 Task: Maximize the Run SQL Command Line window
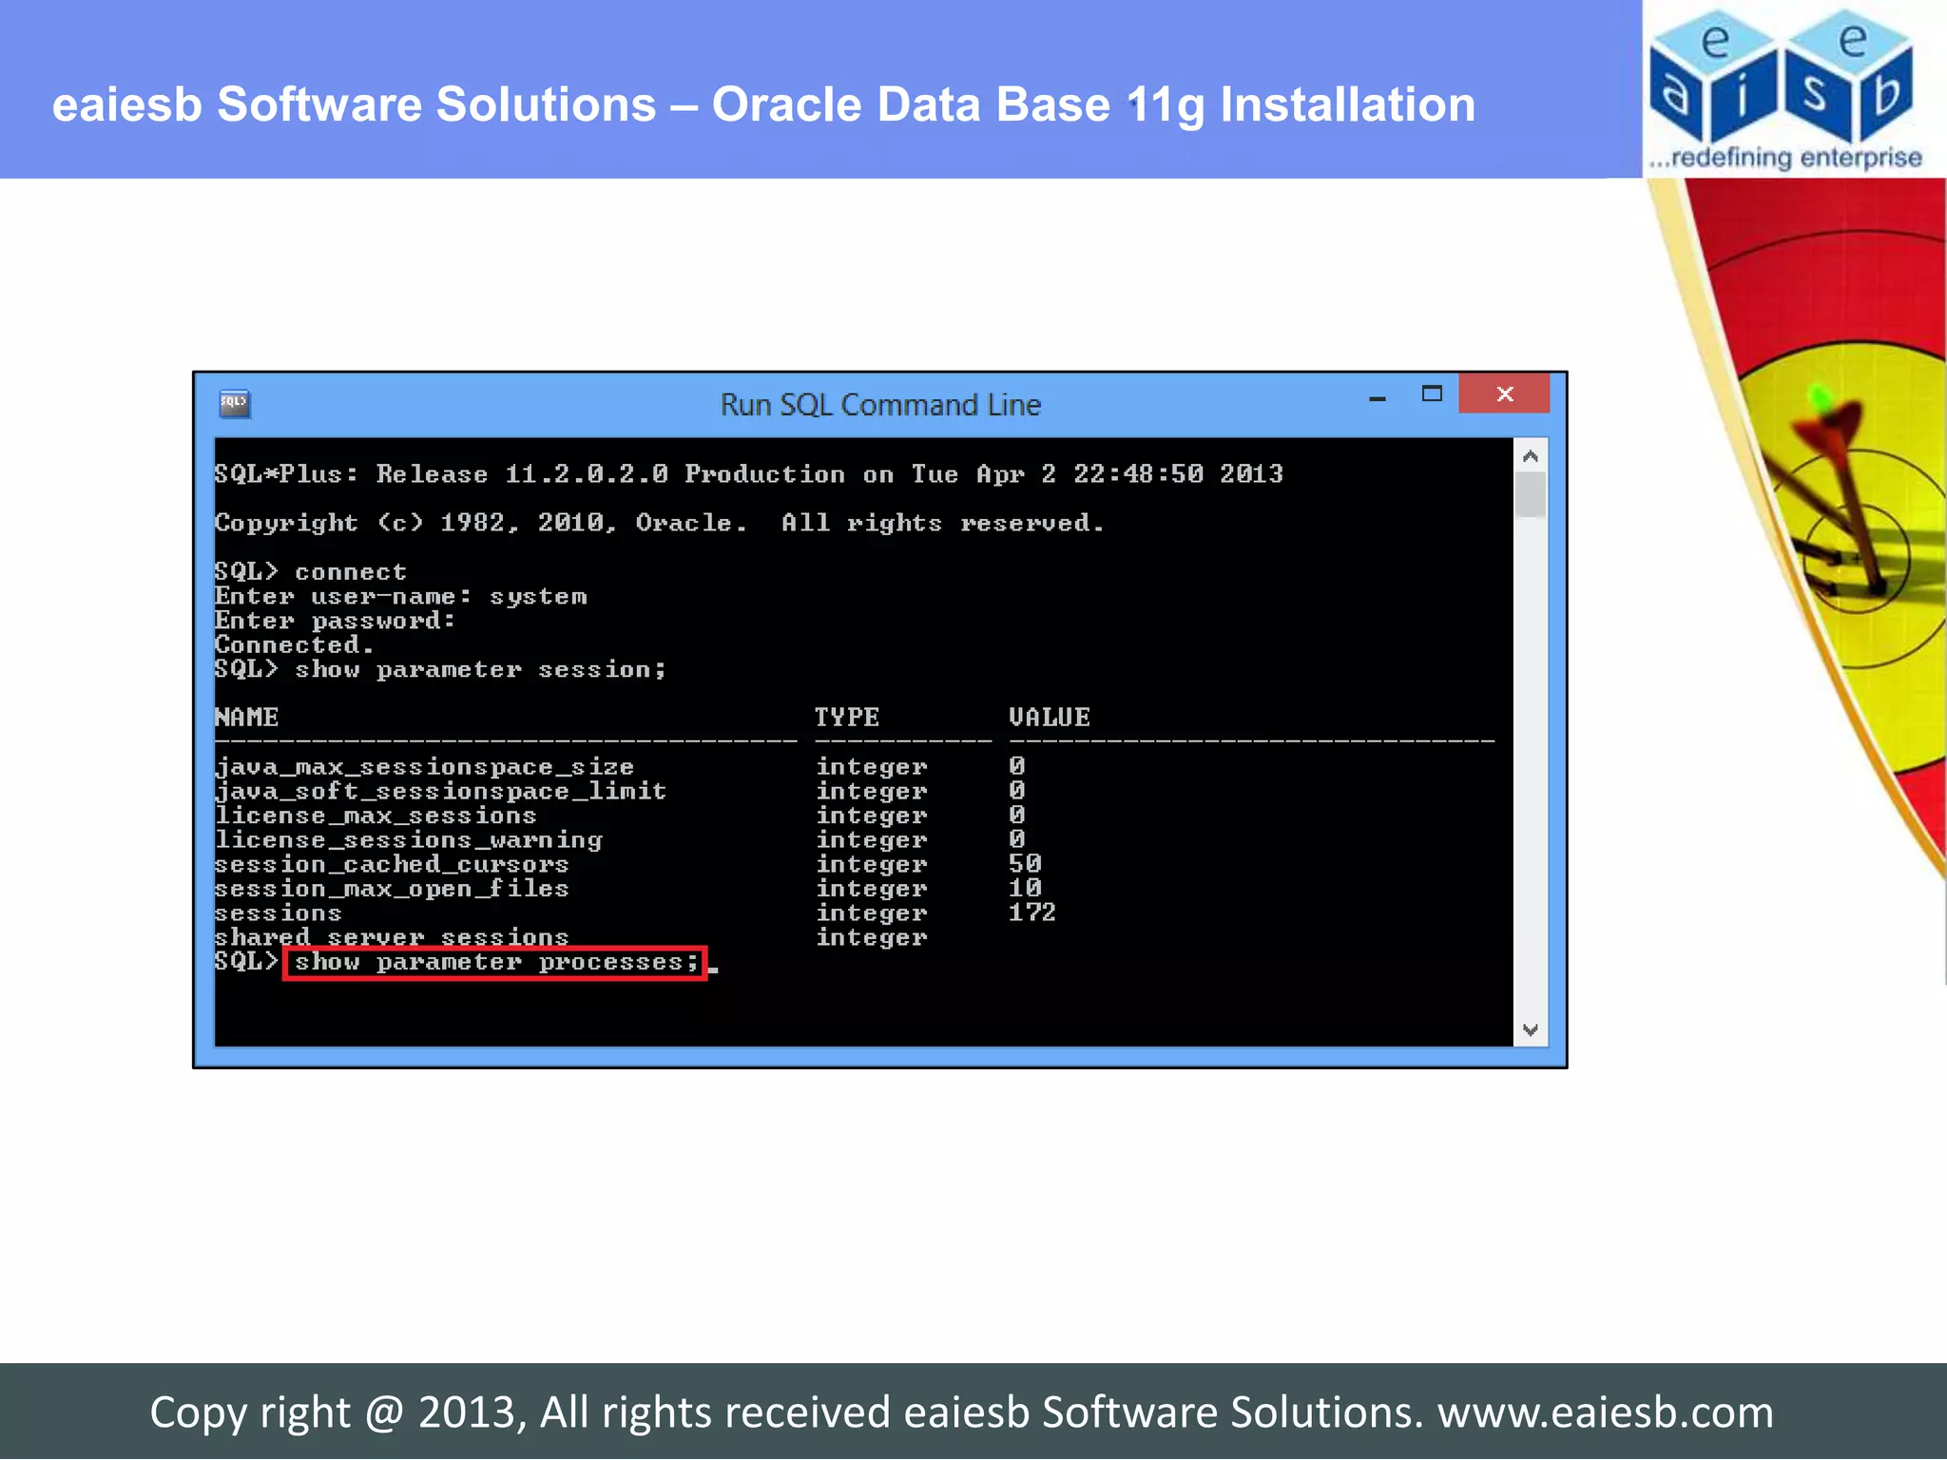[1432, 394]
